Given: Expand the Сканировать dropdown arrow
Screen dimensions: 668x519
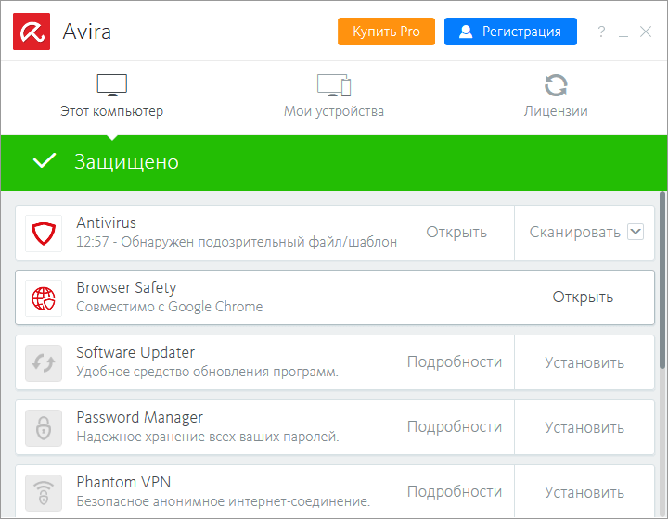Looking at the screenshot, I should [x=636, y=232].
